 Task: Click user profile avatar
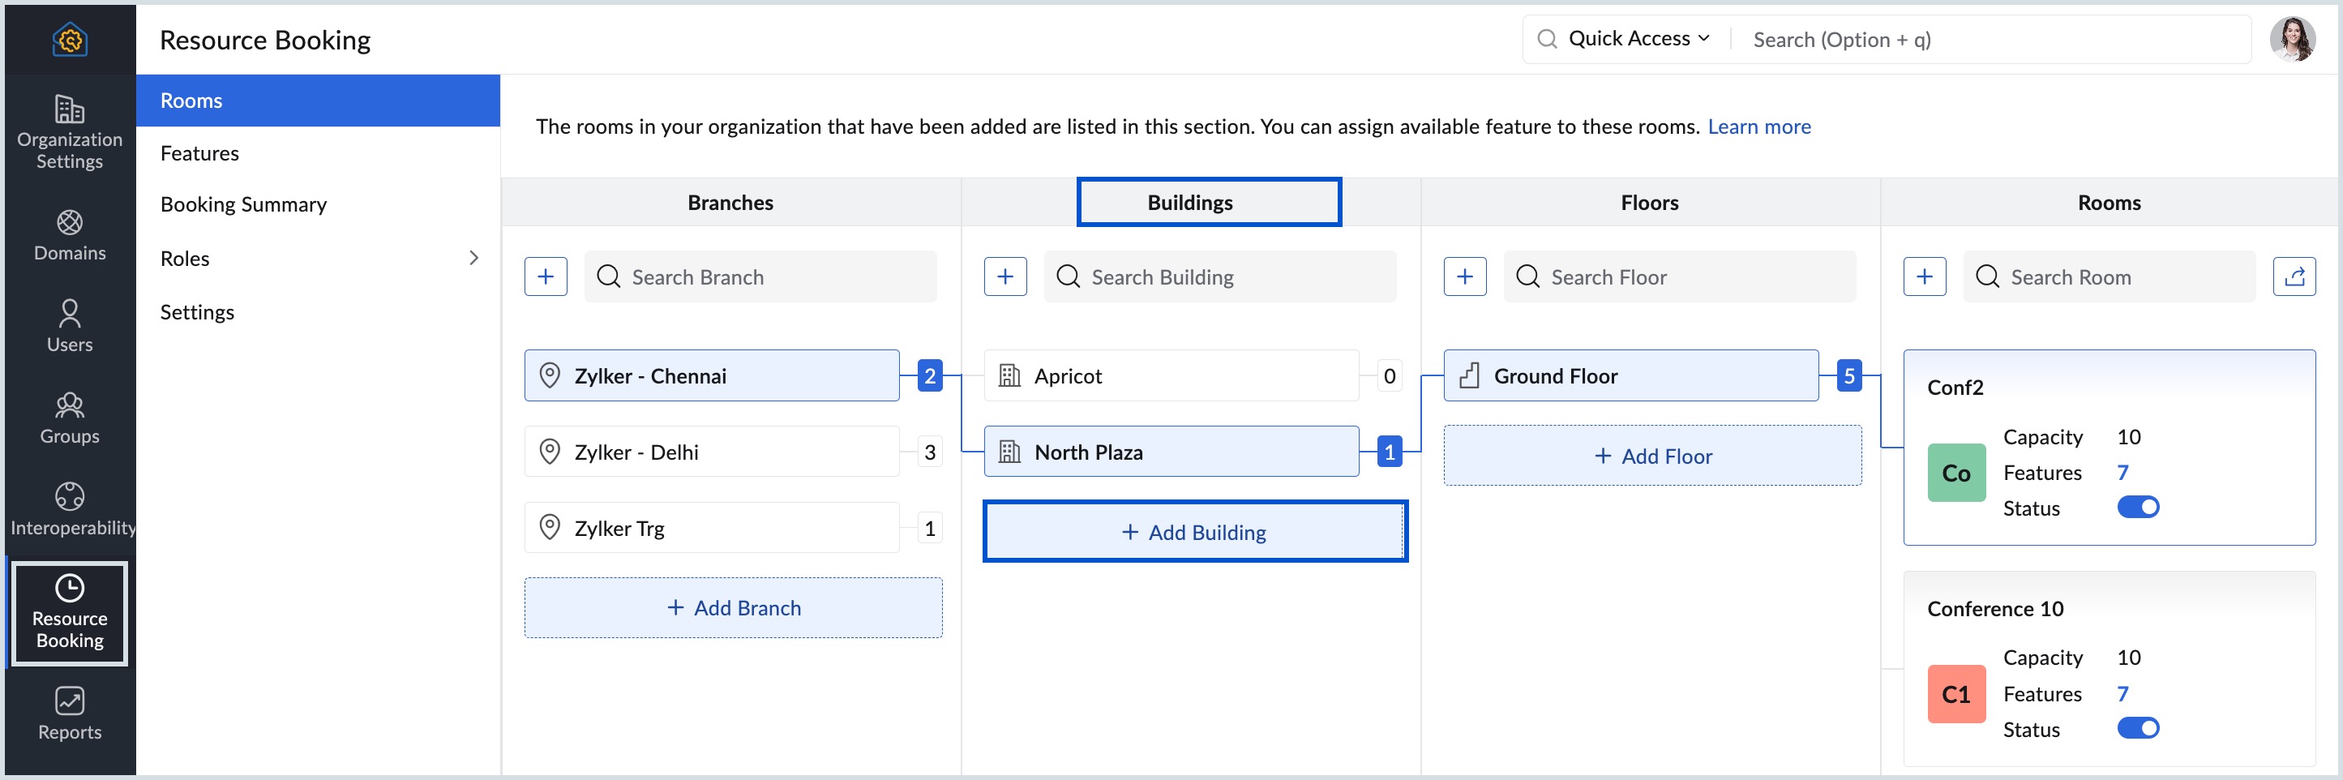[2291, 40]
